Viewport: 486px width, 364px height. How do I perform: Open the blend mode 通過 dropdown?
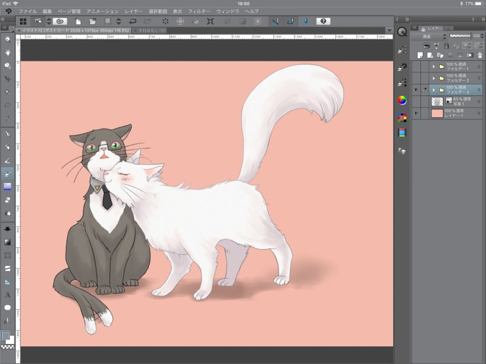(x=430, y=36)
